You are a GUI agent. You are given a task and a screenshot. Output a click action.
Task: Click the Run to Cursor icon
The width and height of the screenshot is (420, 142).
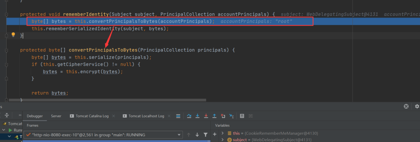coord(231,116)
